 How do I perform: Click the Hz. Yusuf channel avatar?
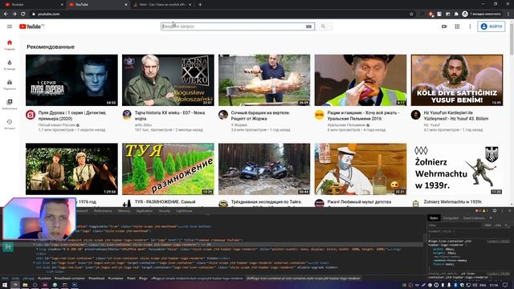point(416,115)
